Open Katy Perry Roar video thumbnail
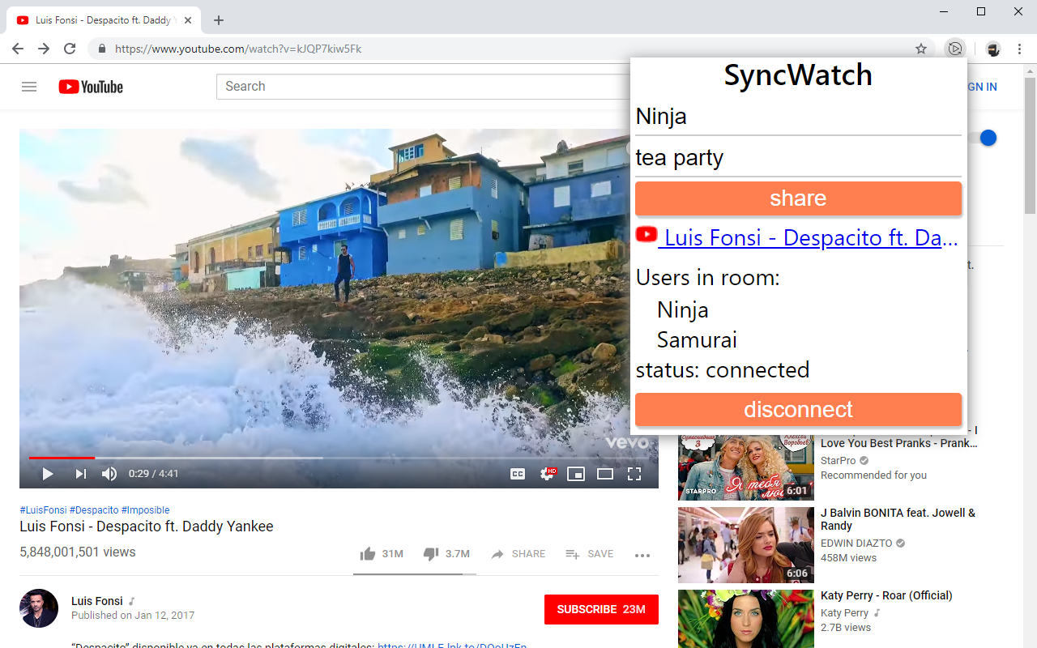The image size is (1037, 648). [x=746, y=619]
